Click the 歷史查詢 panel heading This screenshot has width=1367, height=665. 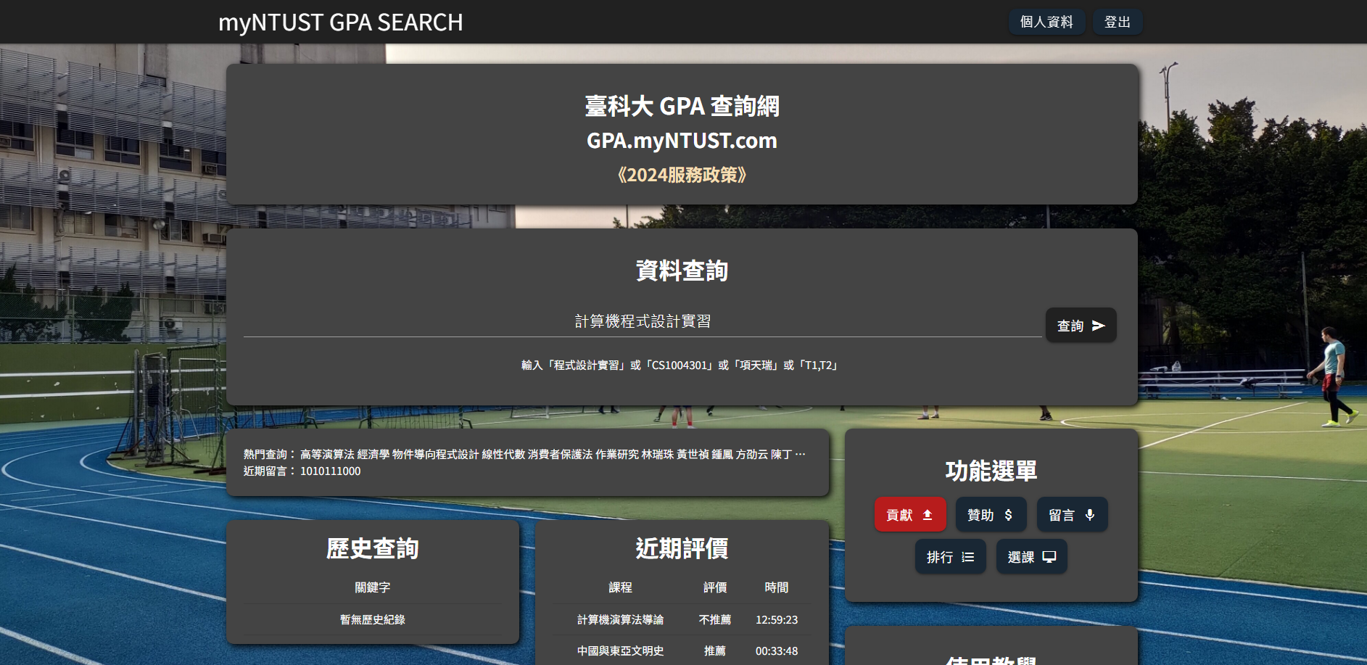click(x=373, y=549)
